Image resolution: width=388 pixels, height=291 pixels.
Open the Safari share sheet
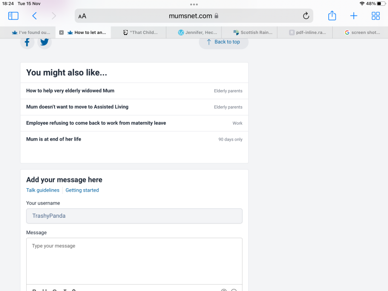tap(332, 16)
